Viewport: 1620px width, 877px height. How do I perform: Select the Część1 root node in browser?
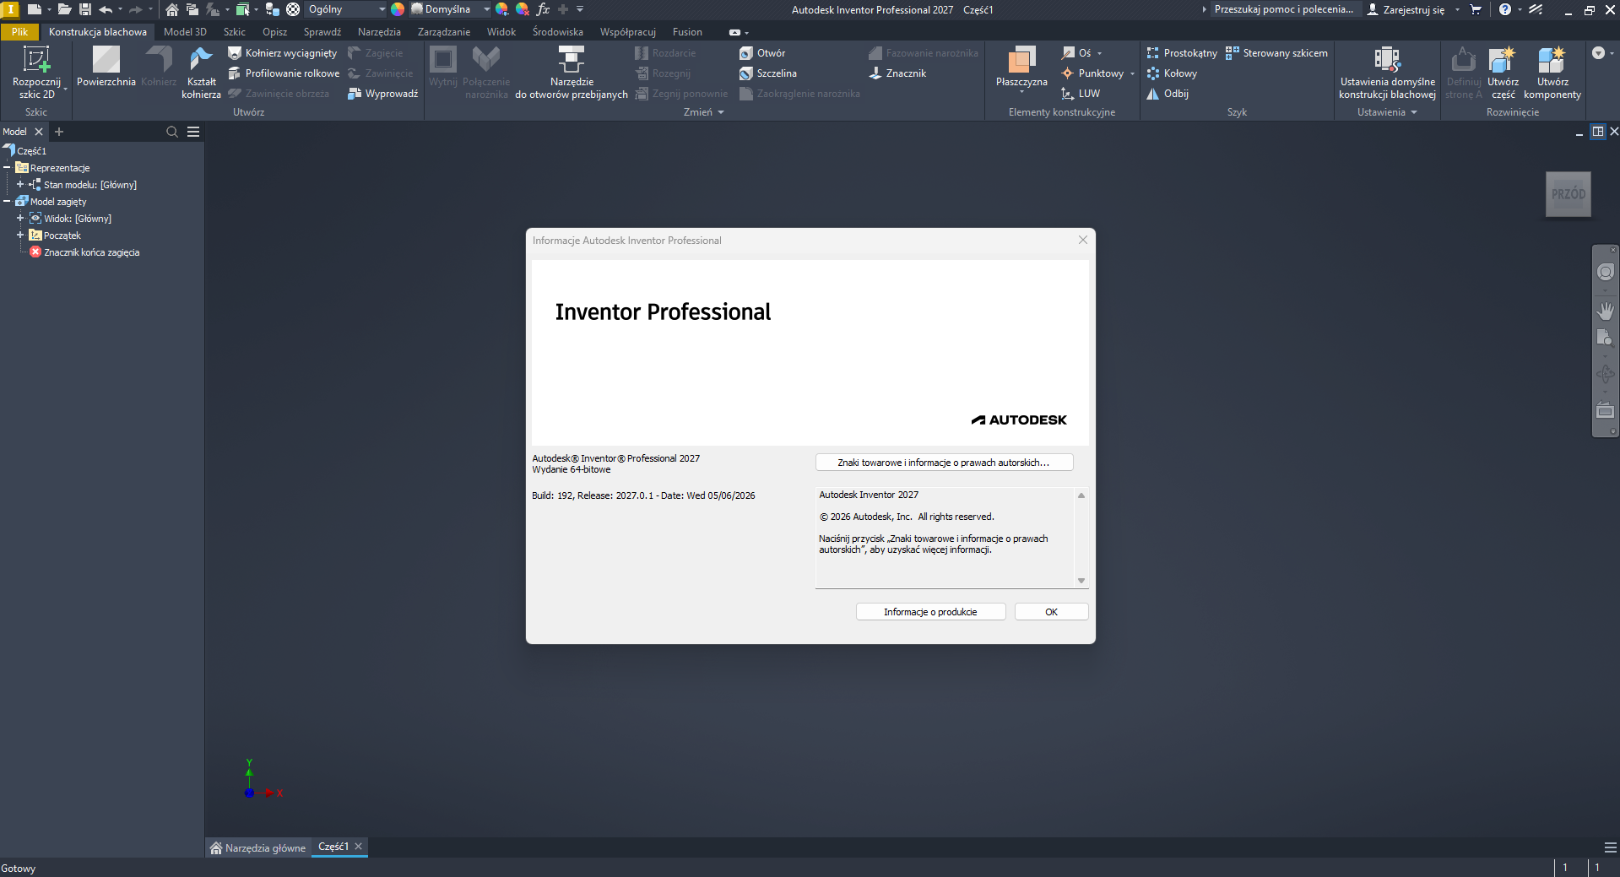click(25, 150)
